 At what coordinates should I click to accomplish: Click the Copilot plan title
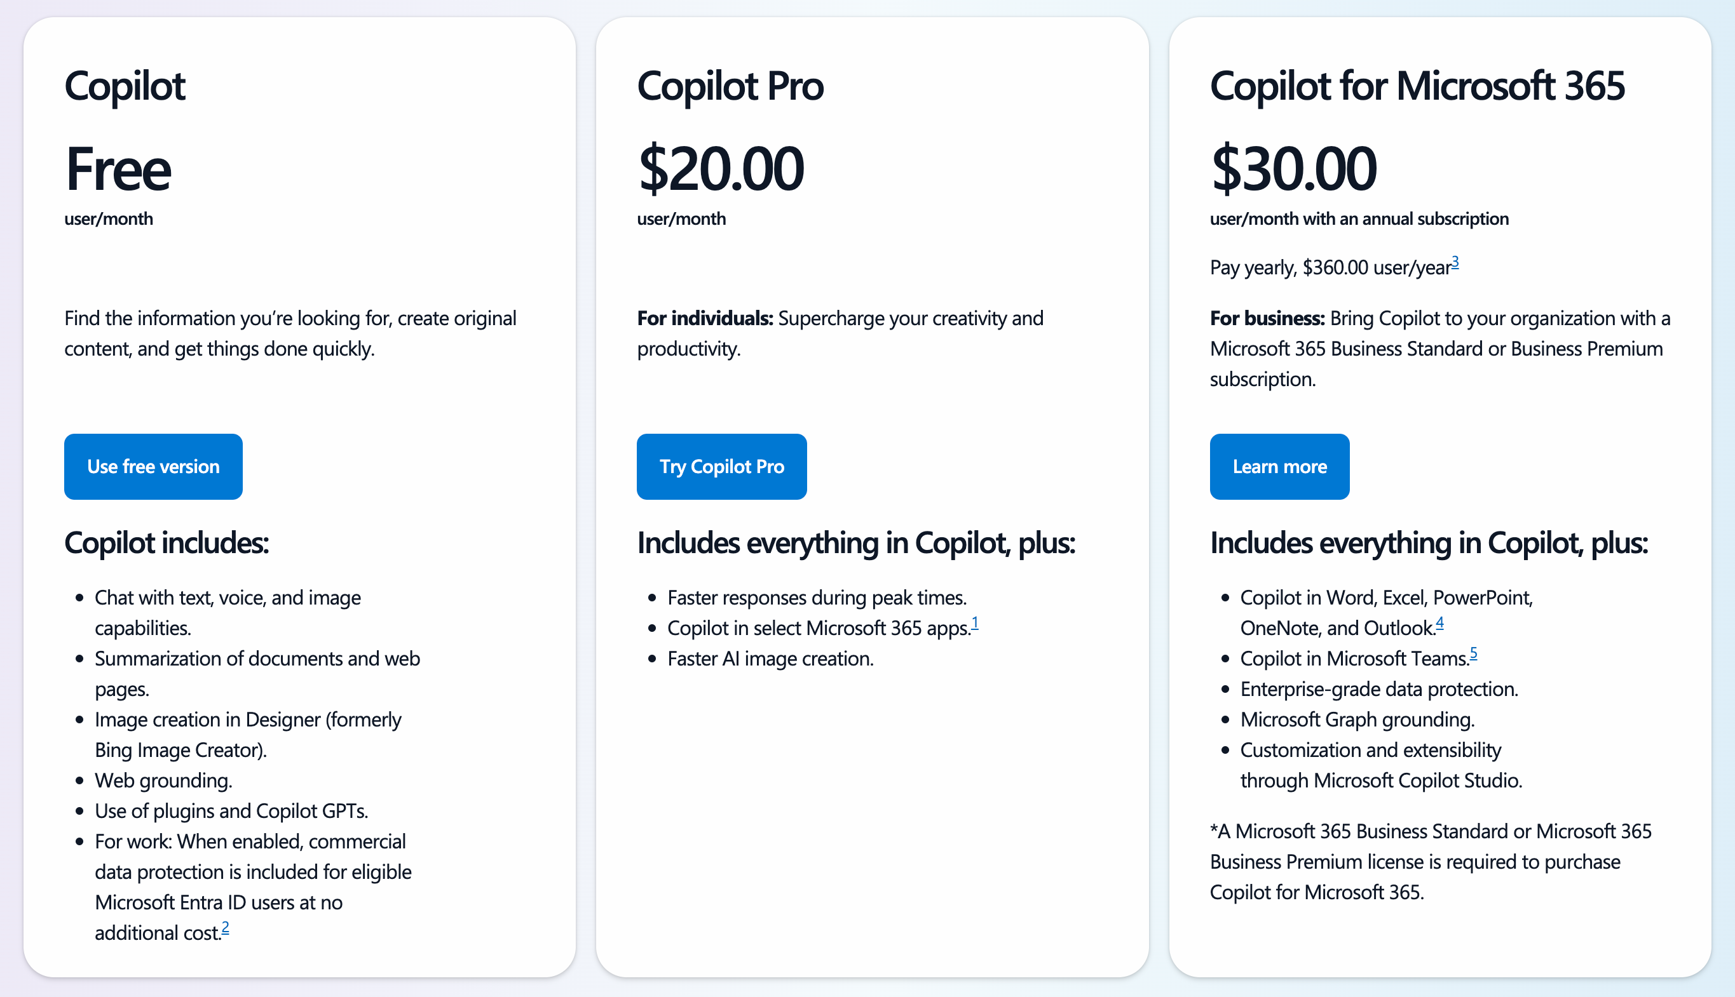pos(125,86)
